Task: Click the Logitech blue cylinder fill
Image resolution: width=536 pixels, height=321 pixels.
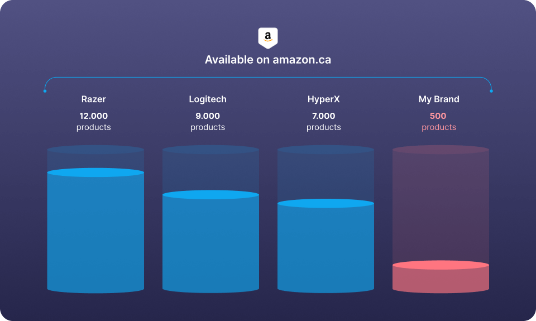Action: (210, 246)
